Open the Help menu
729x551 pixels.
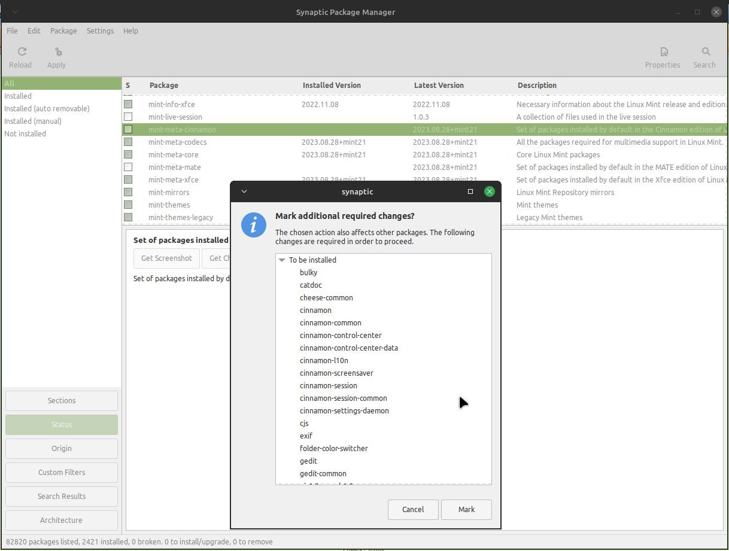(130, 31)
